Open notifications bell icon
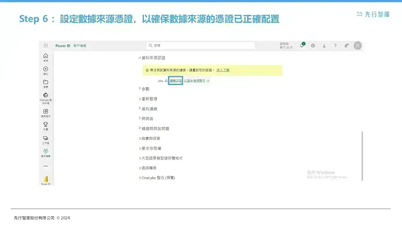 pos(302,46)
